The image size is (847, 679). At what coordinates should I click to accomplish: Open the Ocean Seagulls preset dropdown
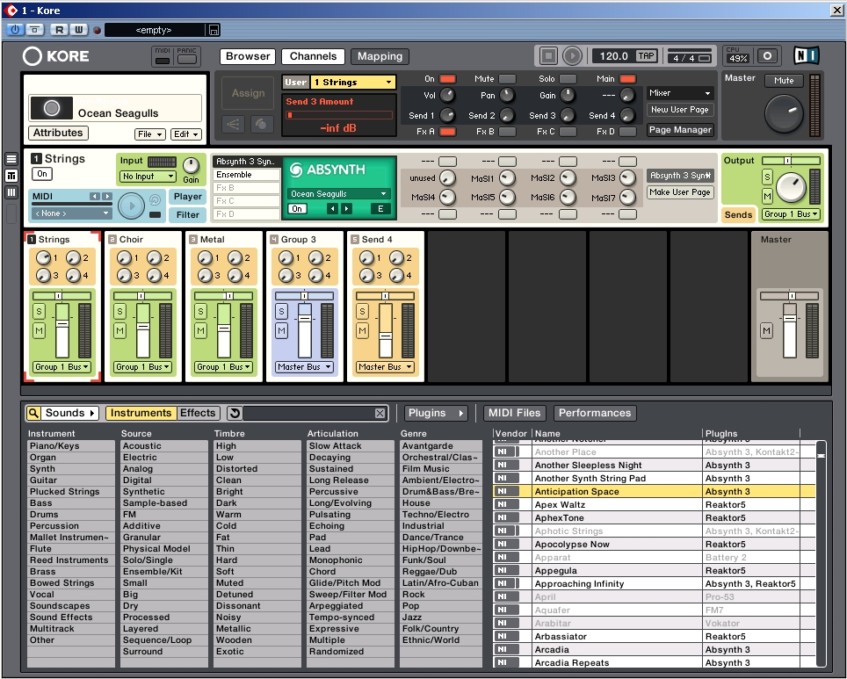pyautogui.click(x=338, y=194)
